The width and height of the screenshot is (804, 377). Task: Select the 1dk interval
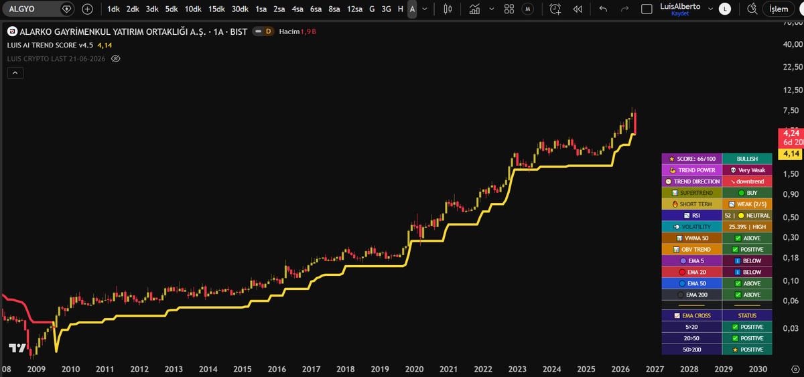point(113,9)
